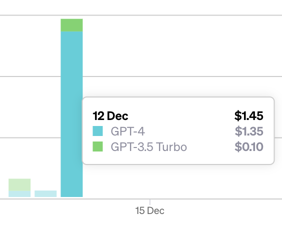Select the short faded teal second bar

click(x=45, y=193)
